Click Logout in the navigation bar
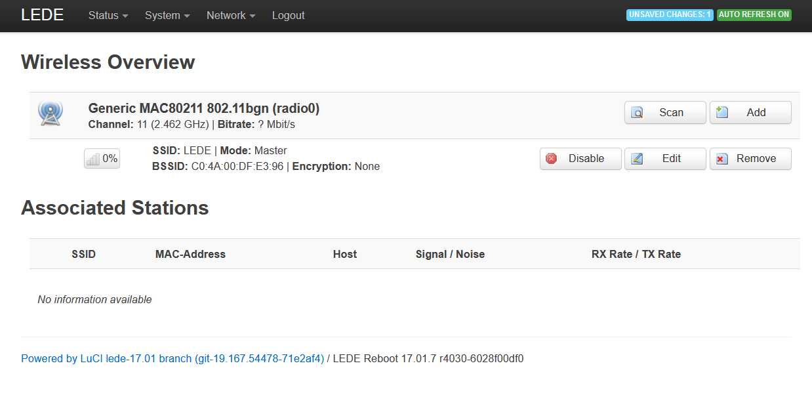Screen dimensions: 812x397 point(288,15)
